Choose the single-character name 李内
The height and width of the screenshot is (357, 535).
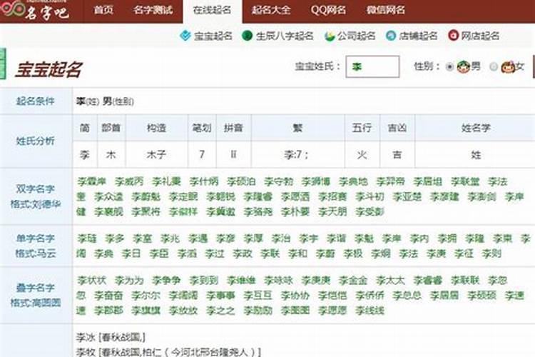pyautogui.click(x=419, y=238)
